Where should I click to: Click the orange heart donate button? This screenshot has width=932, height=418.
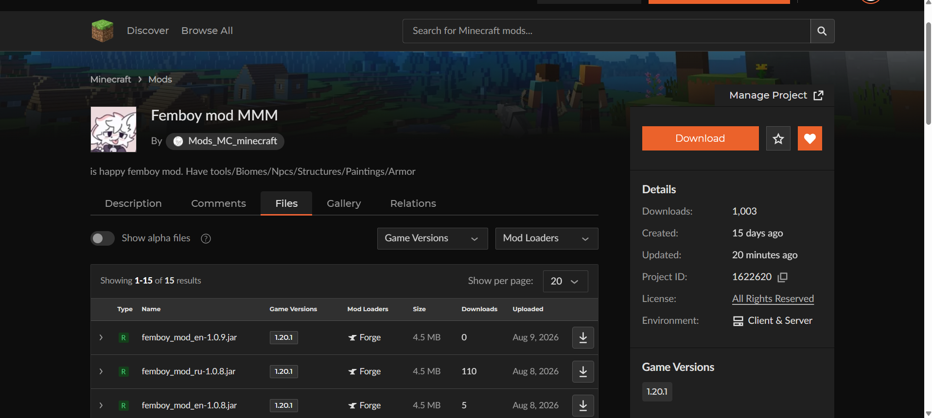point(810,138)
